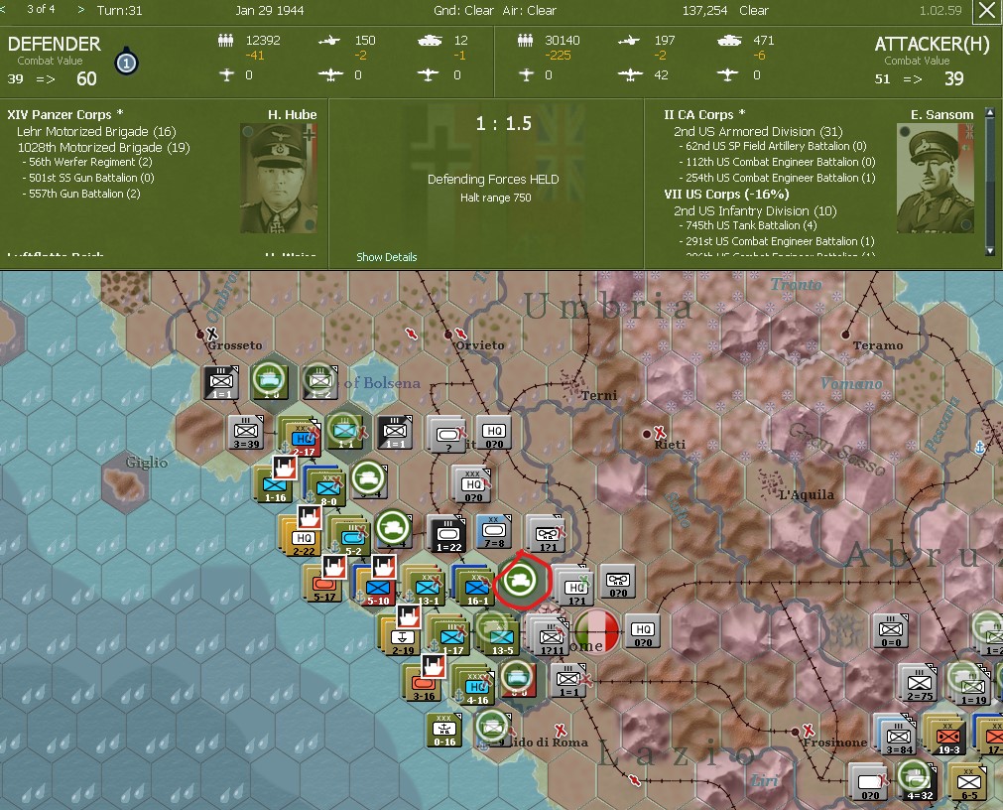Select Lehr Motorized Brigade (16) entry
Viewport: 1003px width, 810px height.
(x=96, y=131)
